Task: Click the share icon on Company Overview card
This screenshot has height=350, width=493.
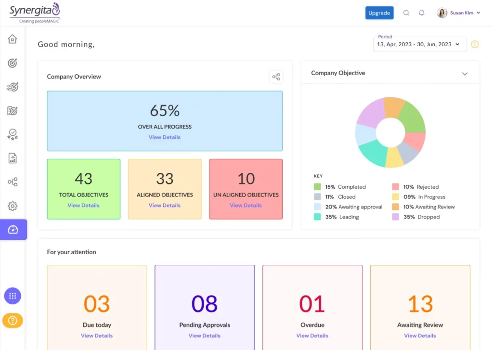Action: pos(276,76)
